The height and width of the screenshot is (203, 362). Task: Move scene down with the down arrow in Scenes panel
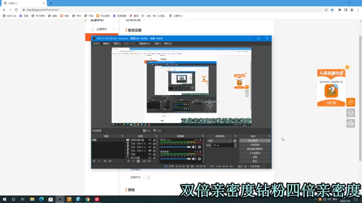point(110,161)
